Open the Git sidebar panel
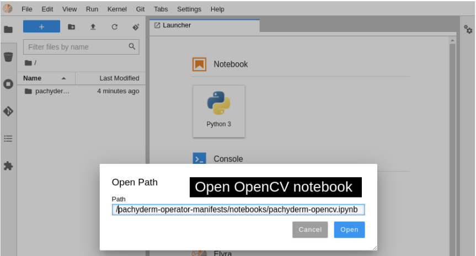Viewport: 476px width, 256px height. tap(8, 111)
